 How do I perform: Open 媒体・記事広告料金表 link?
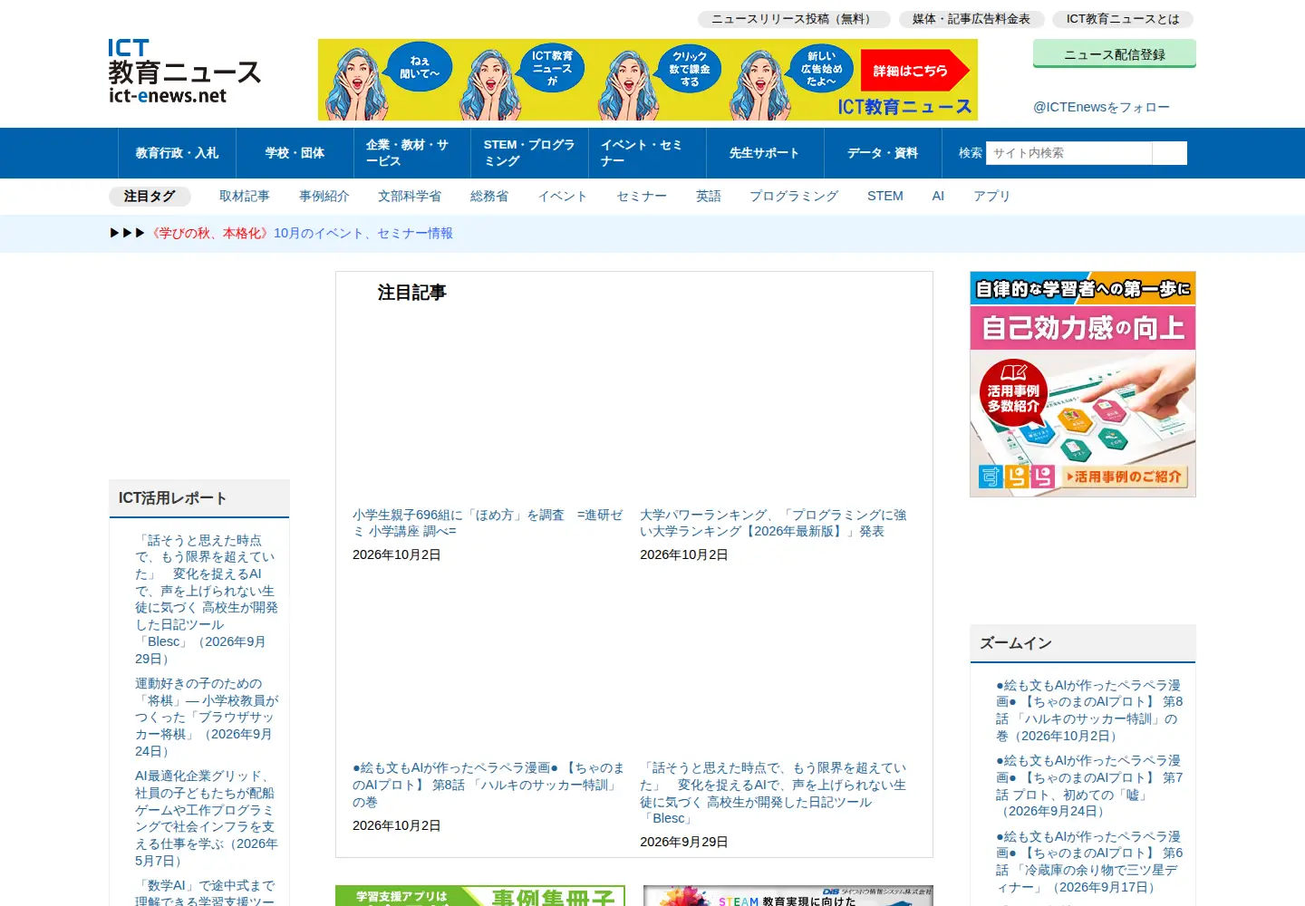point(971,19)
